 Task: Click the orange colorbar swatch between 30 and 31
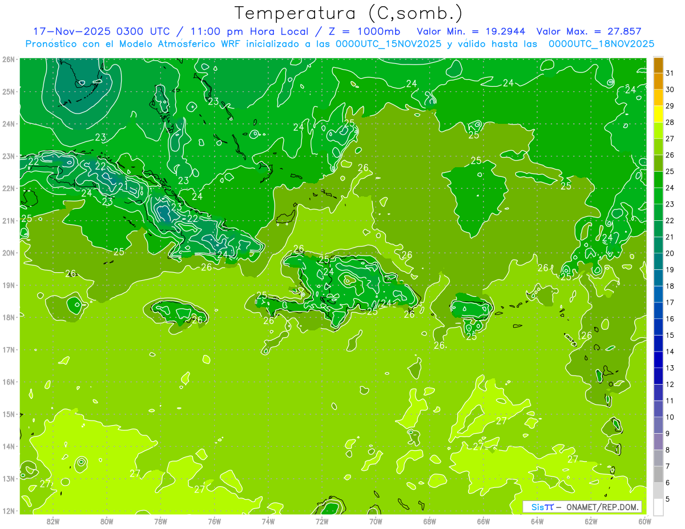point(658,82)
